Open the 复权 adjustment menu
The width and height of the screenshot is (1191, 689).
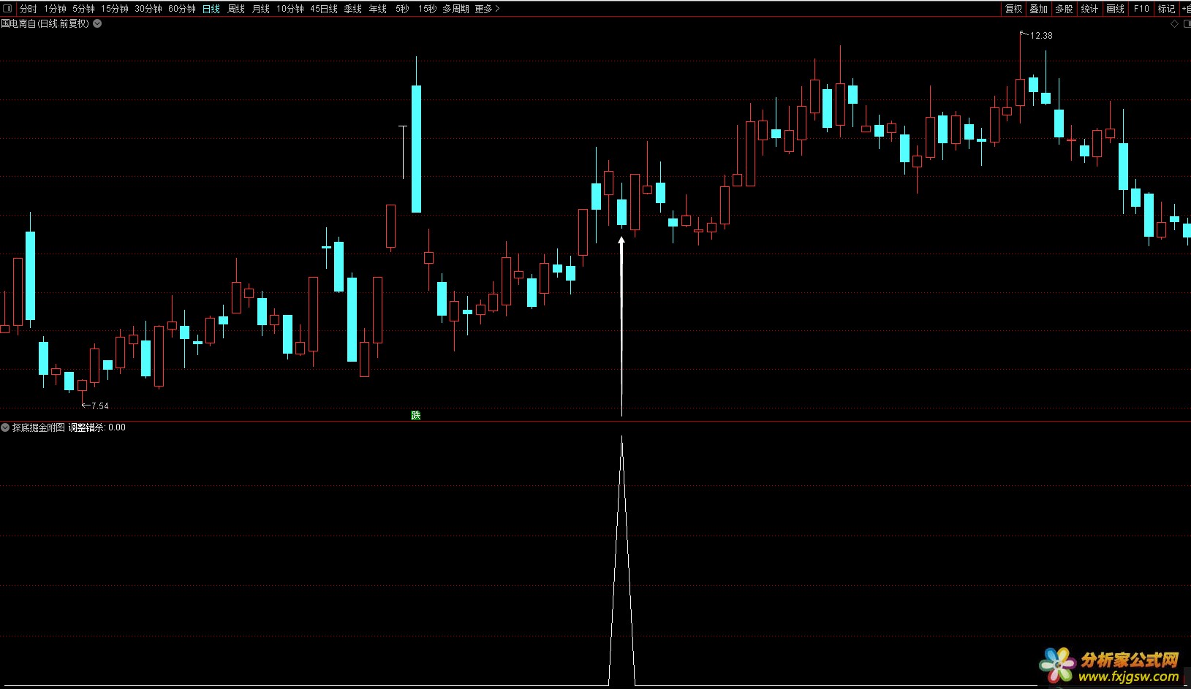pos(1013,9)
